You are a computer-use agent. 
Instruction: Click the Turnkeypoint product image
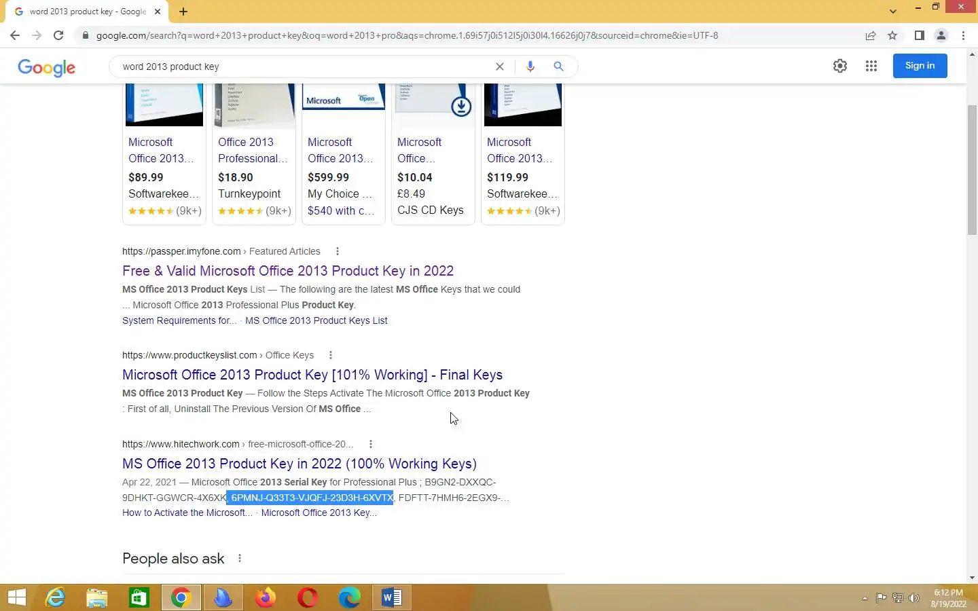pos(254,105)
